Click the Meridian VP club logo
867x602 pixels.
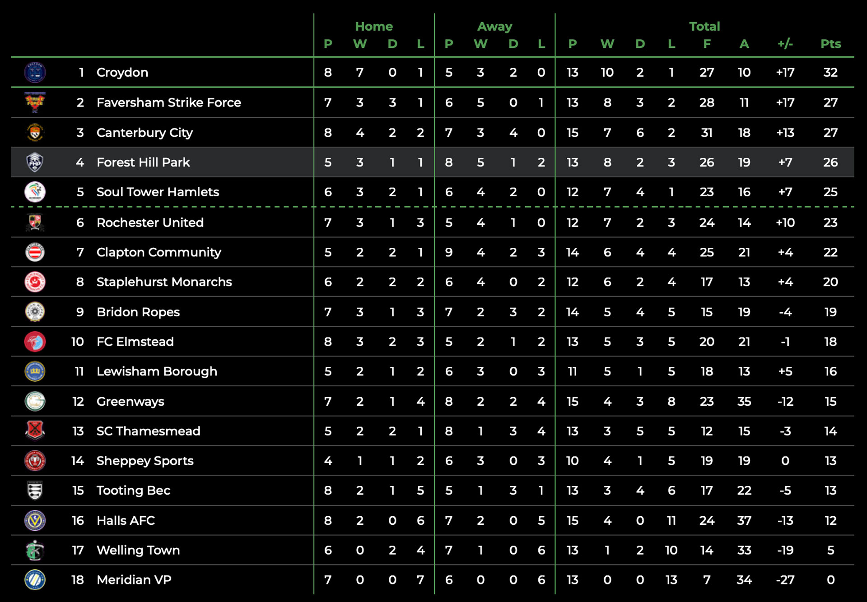tap(35, 580)
